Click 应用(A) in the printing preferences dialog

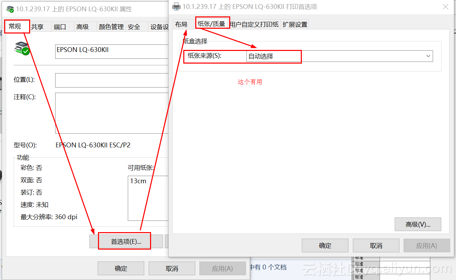point(427,245)
